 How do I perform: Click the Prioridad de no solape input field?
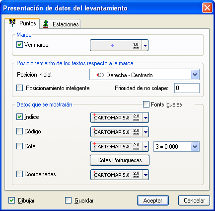[187, 88]
